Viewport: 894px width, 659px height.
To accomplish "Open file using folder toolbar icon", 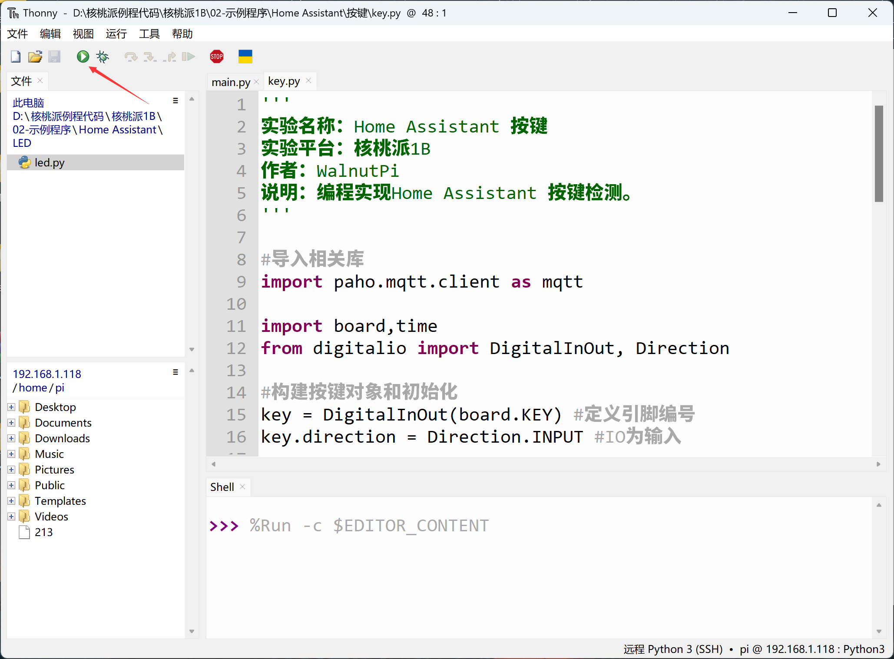I will click(x=35, y=56).
